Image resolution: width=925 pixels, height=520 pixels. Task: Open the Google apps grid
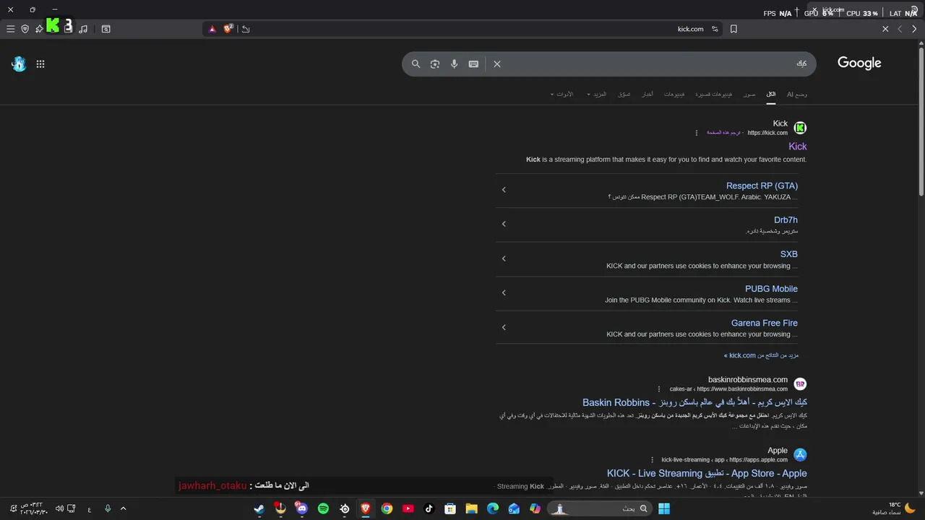click(x=40, y=64)
